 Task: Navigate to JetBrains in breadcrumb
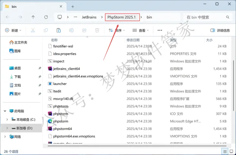[89, 17]
